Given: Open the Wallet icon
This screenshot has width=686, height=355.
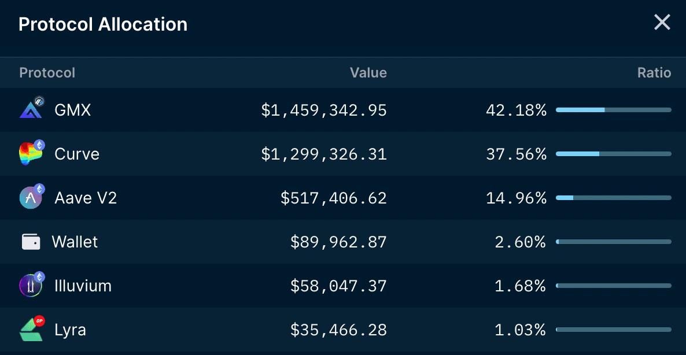Looking at the screenshot, I should click(31, 242).
